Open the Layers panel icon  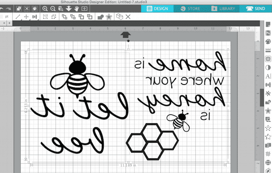pyautogui.click(x=268, y=145)
